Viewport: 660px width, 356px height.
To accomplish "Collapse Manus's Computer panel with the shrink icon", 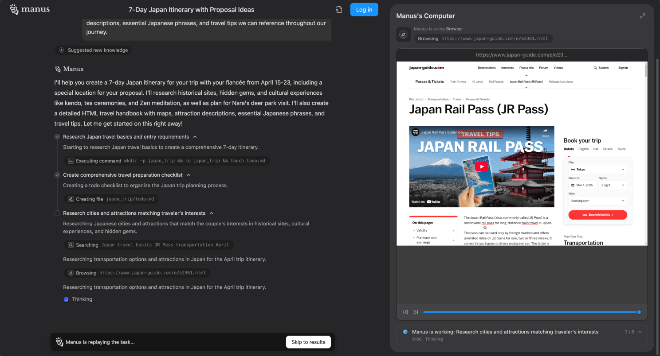I will (x=643, y=16).
